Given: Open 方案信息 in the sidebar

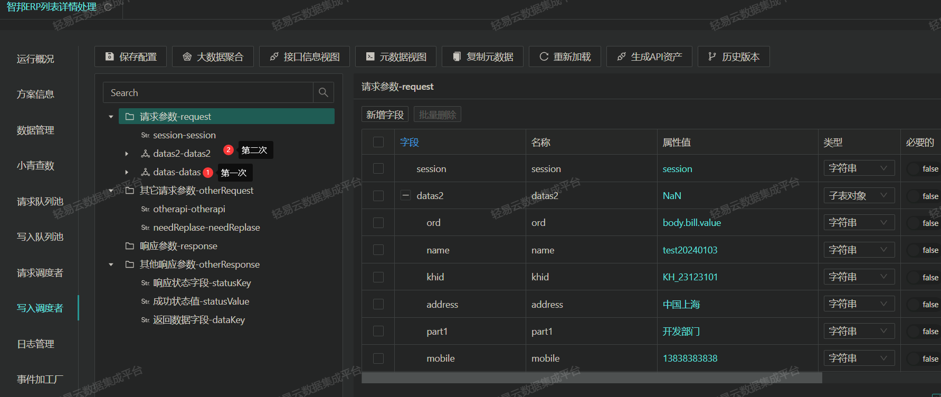Looking at the screenshot, I should point(35,94).
